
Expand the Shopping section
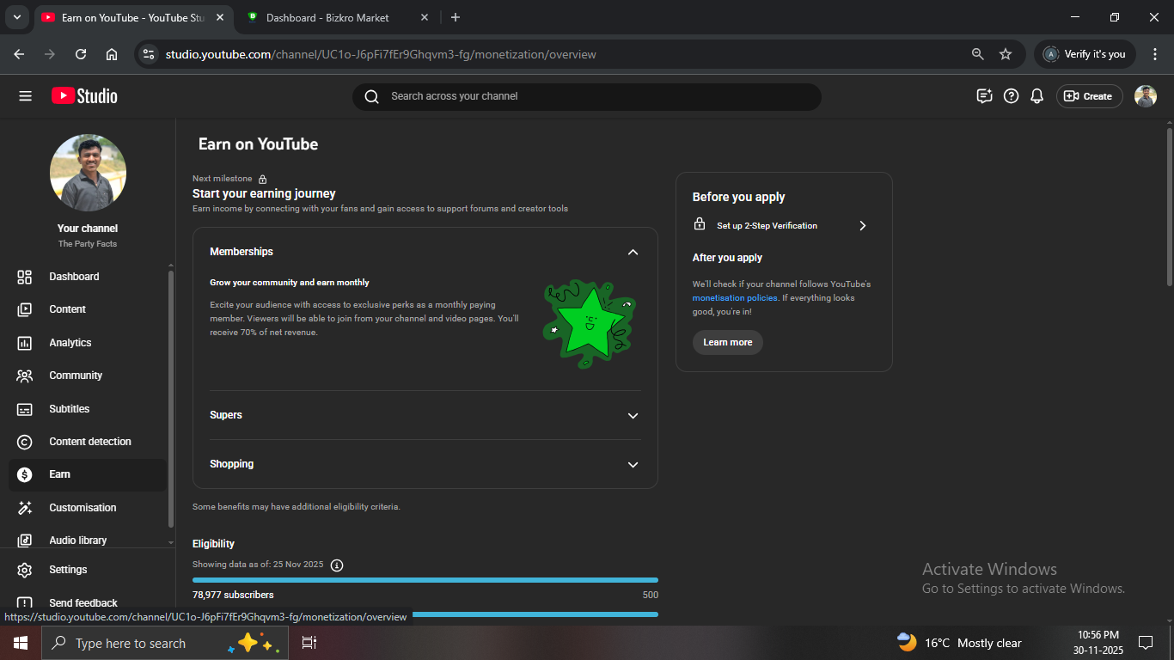click(x=633, y=464)
